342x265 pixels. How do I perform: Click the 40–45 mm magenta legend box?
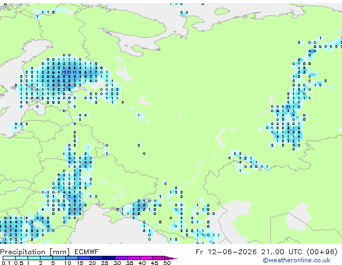[146, 258]
